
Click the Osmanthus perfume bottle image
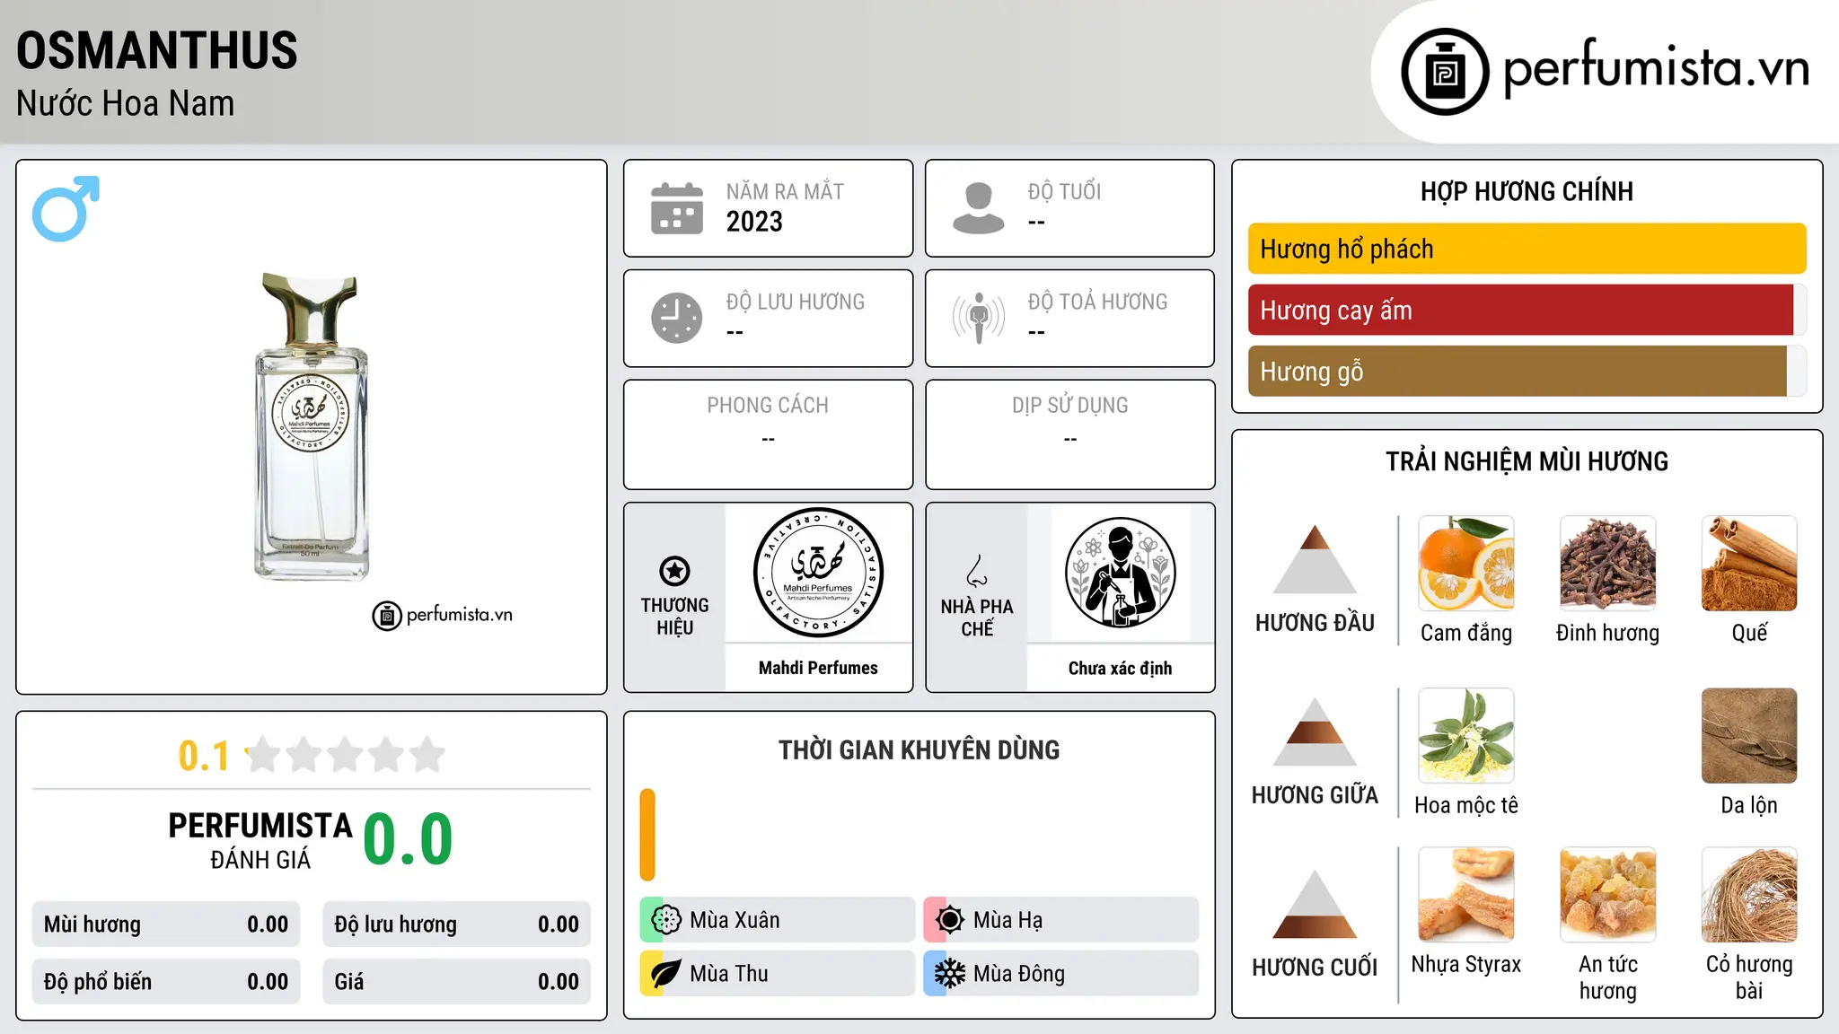pyautogui.click(x=312, y=426)
